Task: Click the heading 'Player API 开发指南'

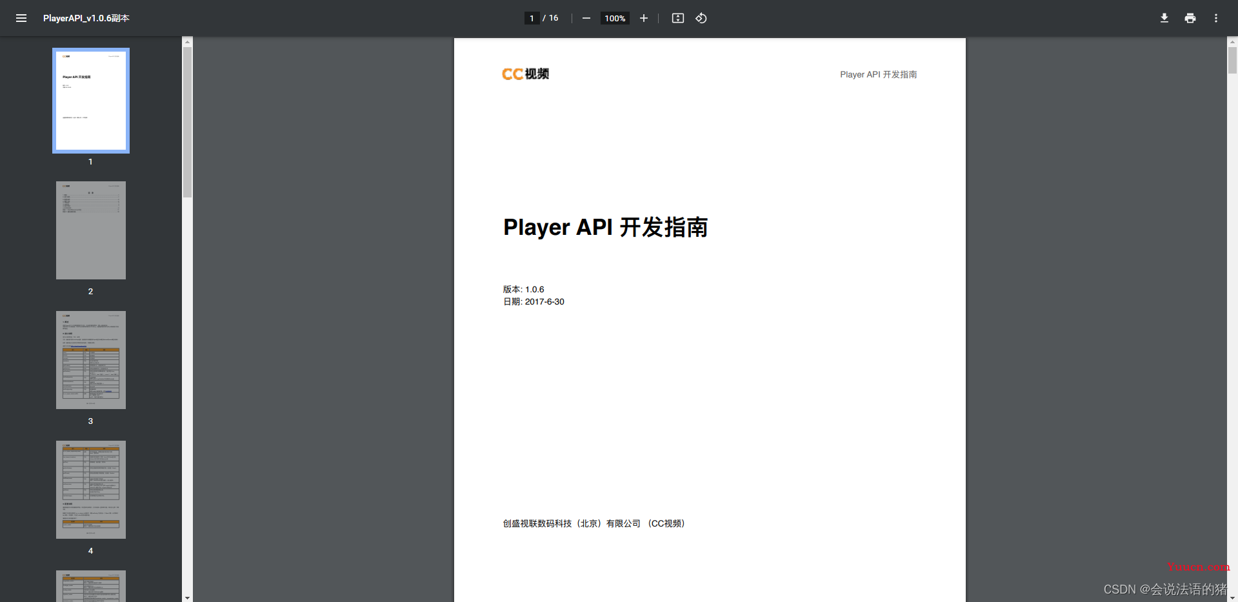Action: click(x=606, y=227)
